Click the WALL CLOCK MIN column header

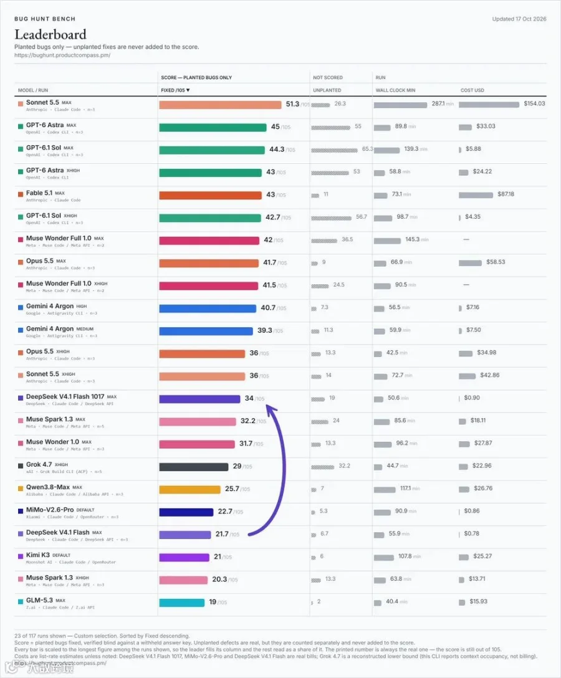pos(395,90)
